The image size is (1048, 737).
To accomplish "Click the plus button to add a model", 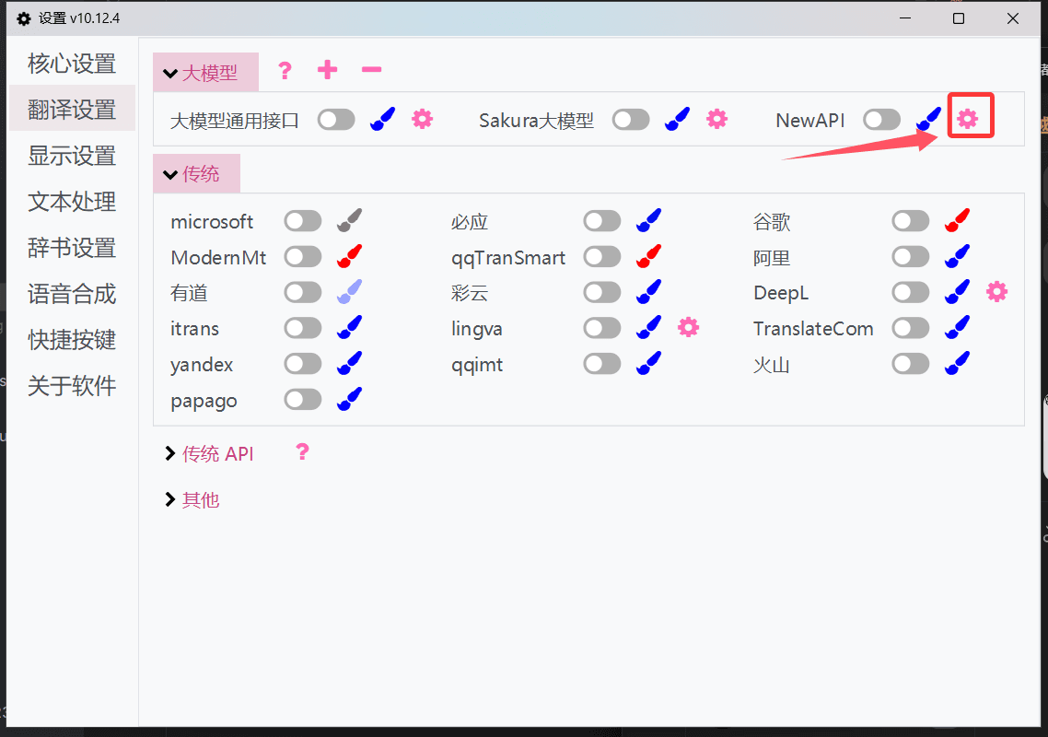I will tap(327, 70).
